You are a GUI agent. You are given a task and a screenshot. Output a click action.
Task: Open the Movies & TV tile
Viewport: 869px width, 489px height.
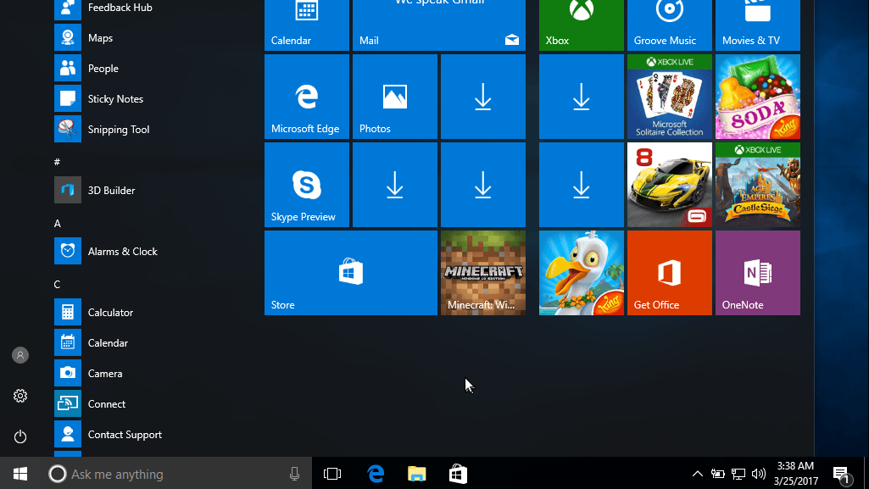pyautogui.click(x=758, y=25)
